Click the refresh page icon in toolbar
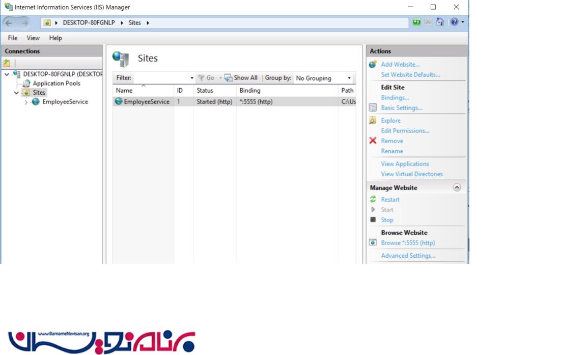The image size is (587, 355). tap(416, 22)
